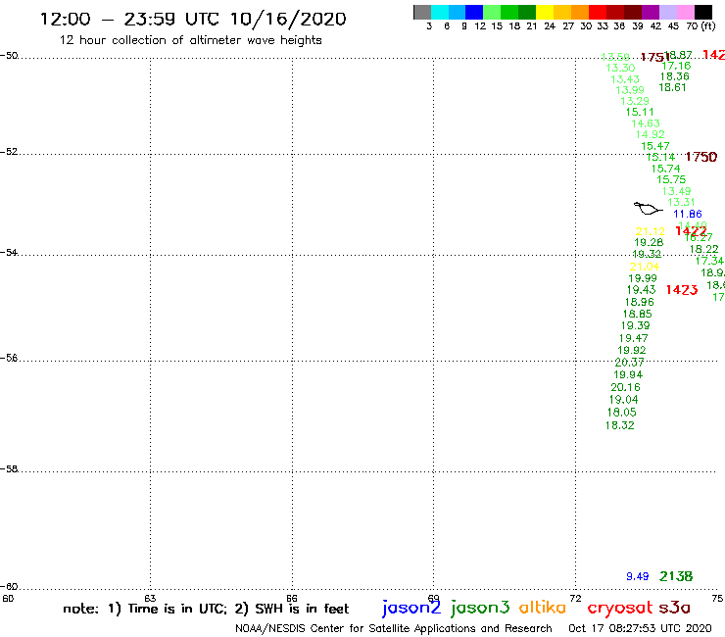The width and height of the screenshot is (725, 637).
Task: Select the pink swatch in the legend
Action: point(686,12)
